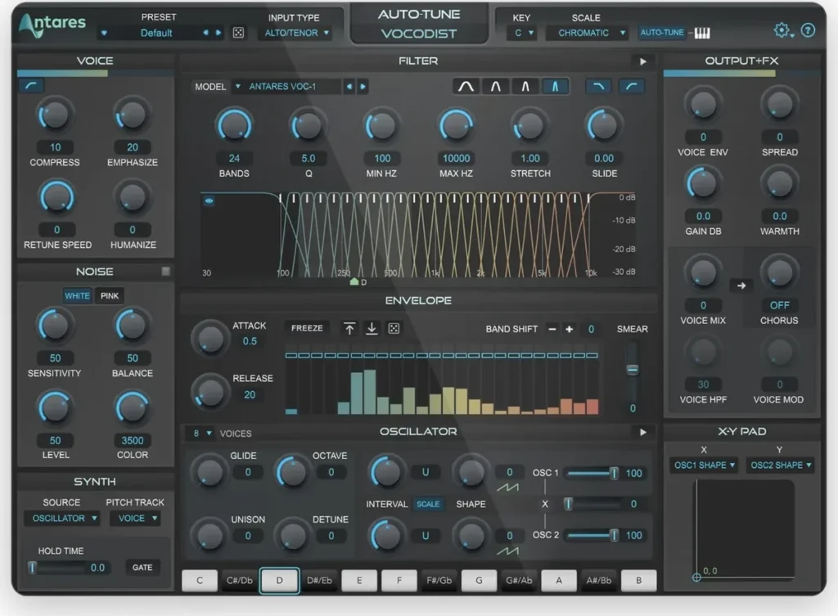Click the F# / Gb note key
Viewport: 838px width, 616px height.
tap(439, 580)
